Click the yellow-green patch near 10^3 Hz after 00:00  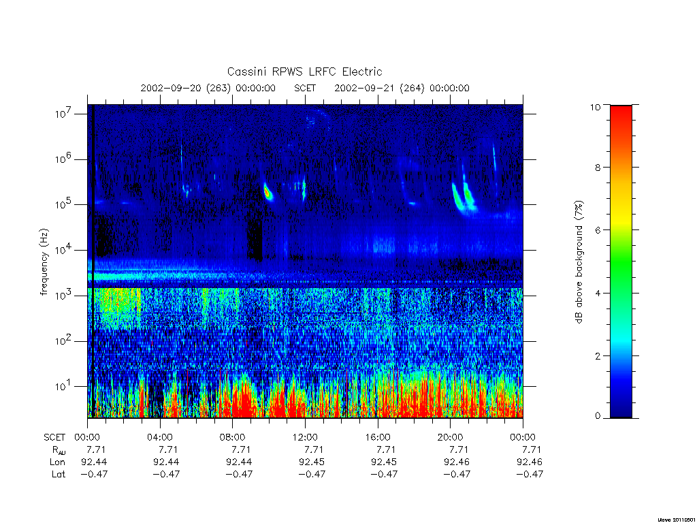119,307
